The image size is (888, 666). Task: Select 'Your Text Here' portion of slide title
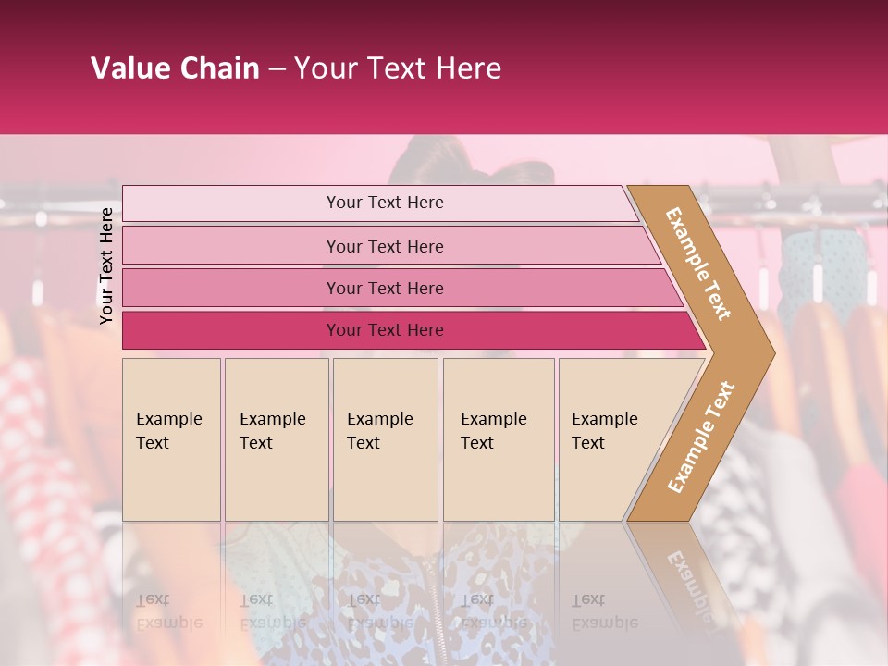coord(398,68)
